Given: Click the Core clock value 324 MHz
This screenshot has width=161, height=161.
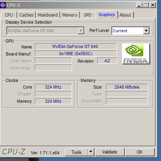Looking at the screenshot, I should pyautogui.click(x=53, y=87).
